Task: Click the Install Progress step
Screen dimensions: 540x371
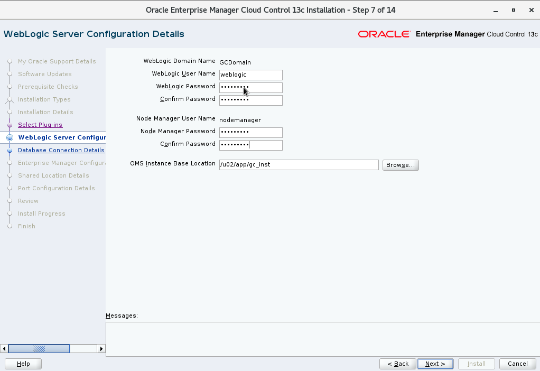Action: (41, 214)
